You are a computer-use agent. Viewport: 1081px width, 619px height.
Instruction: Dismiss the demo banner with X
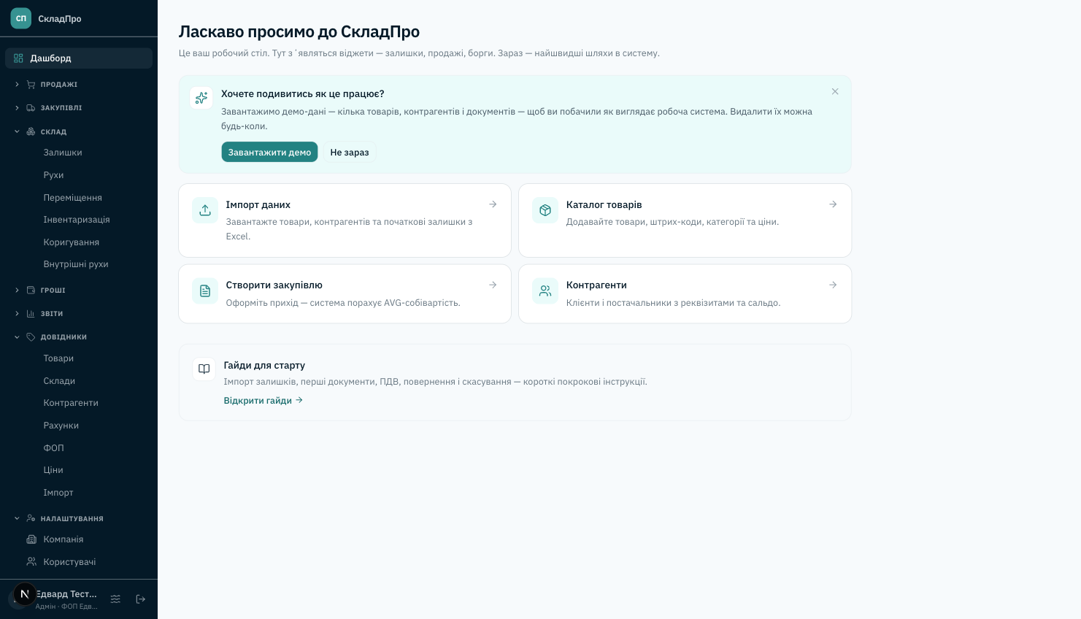[835, 92]
